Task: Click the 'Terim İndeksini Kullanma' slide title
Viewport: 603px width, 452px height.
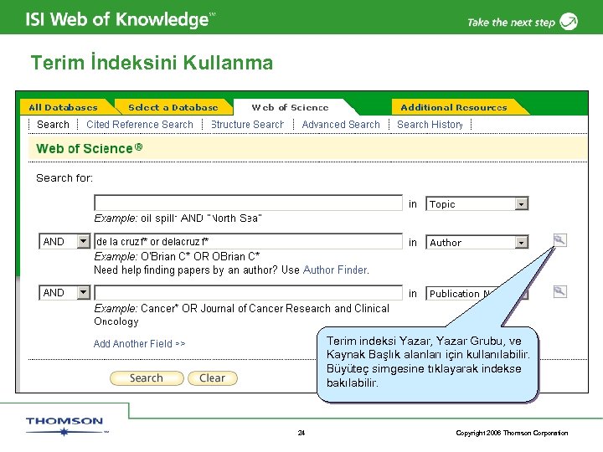Action: coord(152,63)
